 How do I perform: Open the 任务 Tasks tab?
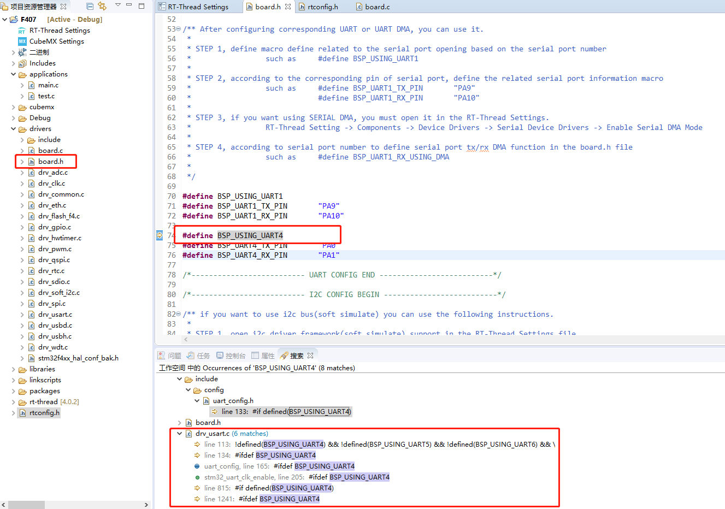click(198, 356)
